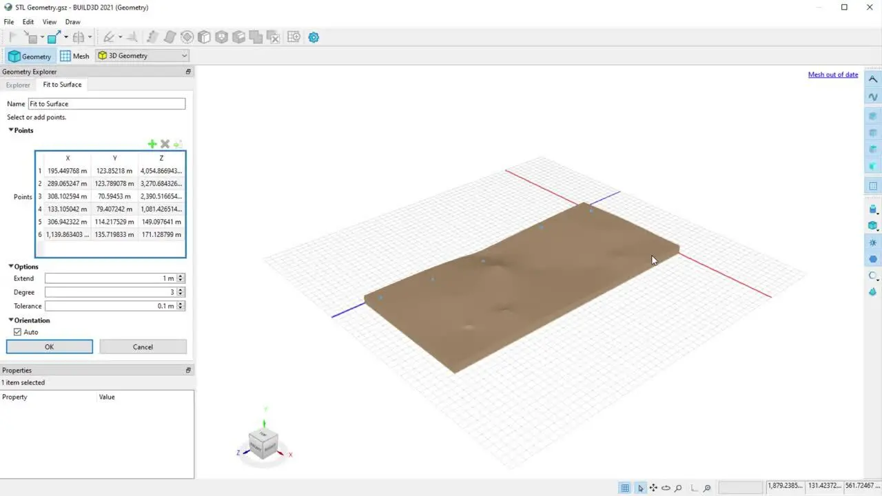Switch to the Geometry workspace
Viewport: 882px width, 496px height.
pyautogui.click(x=30, y=56)
